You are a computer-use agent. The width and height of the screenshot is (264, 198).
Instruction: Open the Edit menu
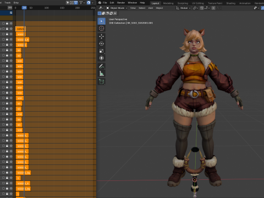[112, 3]
